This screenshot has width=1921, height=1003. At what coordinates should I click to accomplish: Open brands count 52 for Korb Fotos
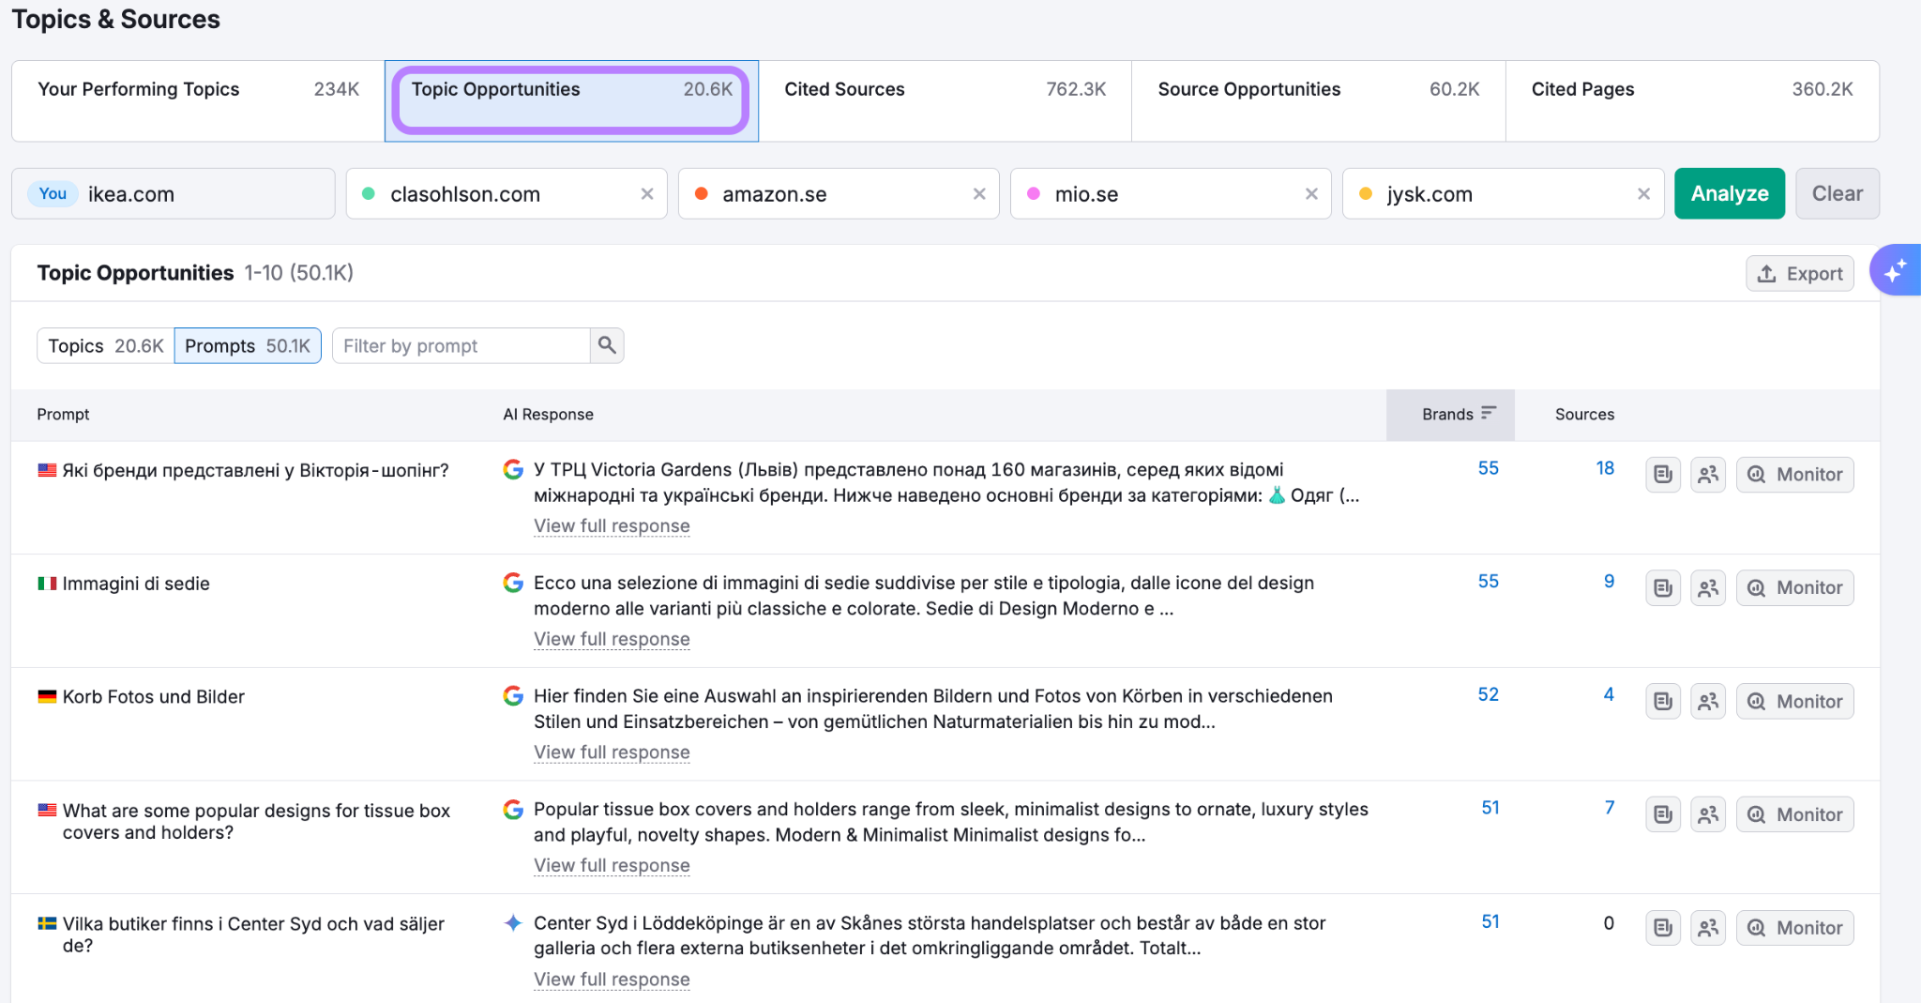(1488, 695)
